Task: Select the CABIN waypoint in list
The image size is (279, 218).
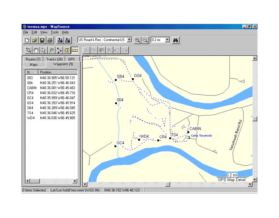Action: point(32,88)
